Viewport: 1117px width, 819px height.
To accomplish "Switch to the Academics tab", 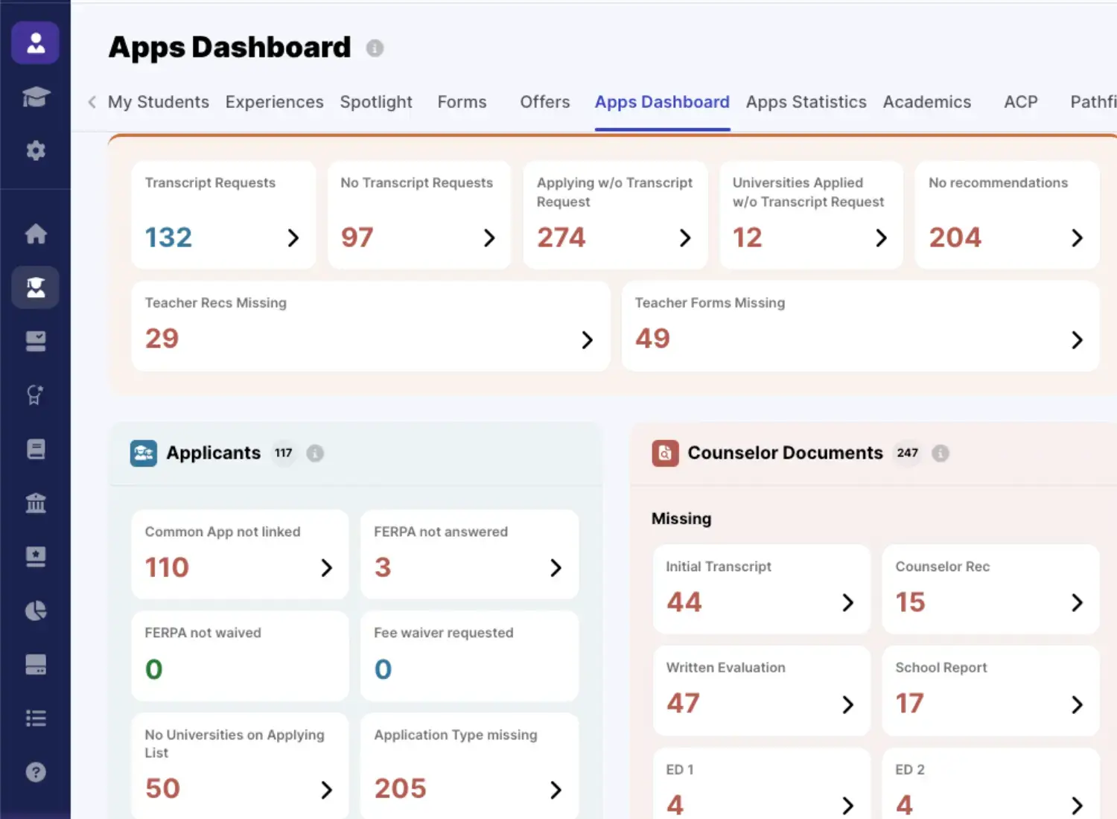I will pos(927,102).
